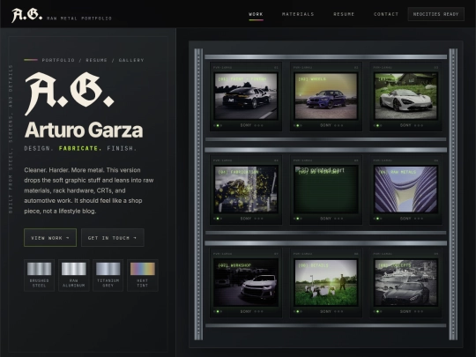Screen dimensions: 476x357
Task: Select the Brushed Steel swatch
Action: (x=39, y=275)
